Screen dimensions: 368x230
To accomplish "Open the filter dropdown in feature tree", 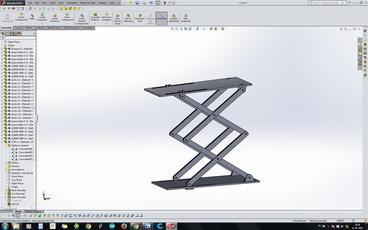I will [4, 38].
